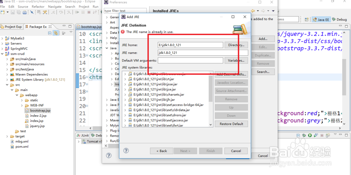Click the JRE home input field
The height and width of the screenshot is (175, 351).
coord(190,45)
